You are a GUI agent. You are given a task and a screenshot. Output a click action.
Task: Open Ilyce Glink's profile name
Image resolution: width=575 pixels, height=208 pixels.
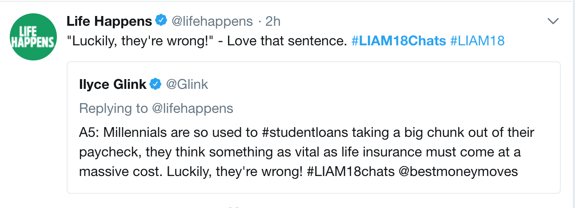(113, 84)
